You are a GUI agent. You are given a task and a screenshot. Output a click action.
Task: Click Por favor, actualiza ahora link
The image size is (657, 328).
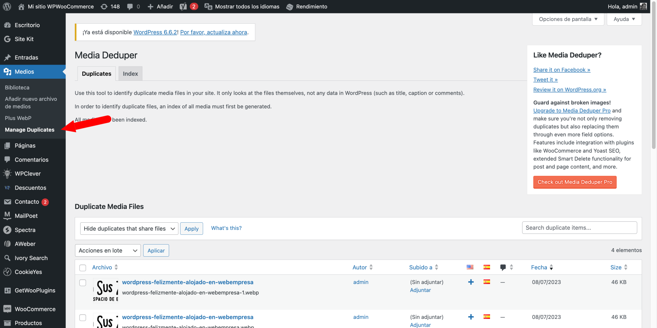[214, 32]
